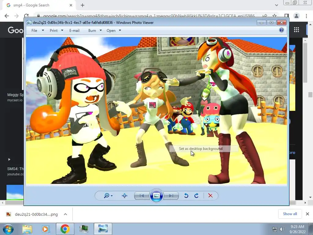
Task: Open Chrome tab search chevron
Action: pyautogui.click(x=276, y=5)
